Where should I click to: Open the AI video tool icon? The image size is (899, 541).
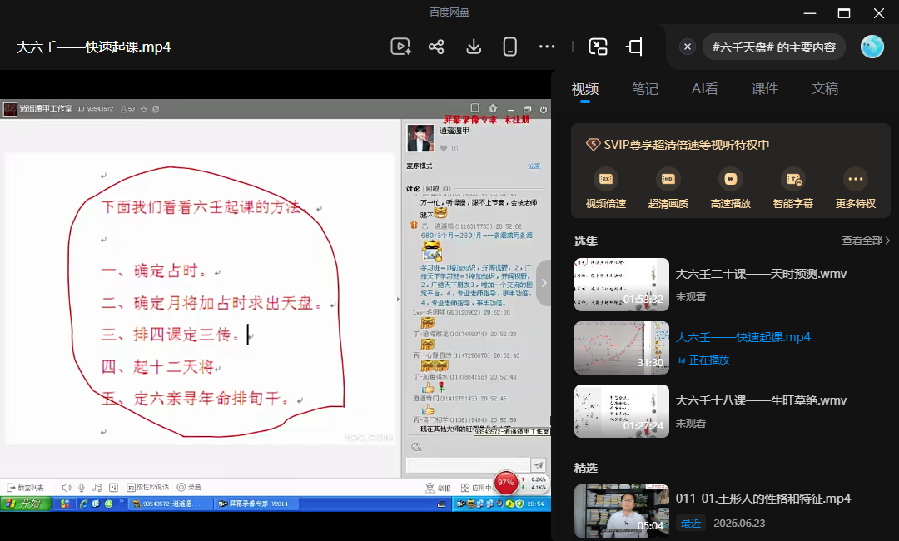[x=400, y=47]
